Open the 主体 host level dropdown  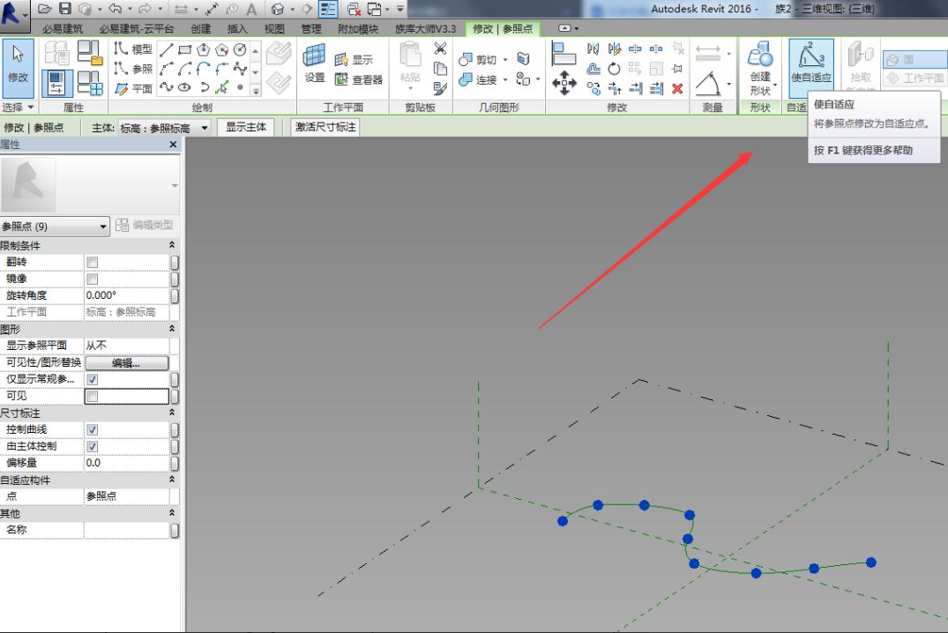(x=205, y=128)
